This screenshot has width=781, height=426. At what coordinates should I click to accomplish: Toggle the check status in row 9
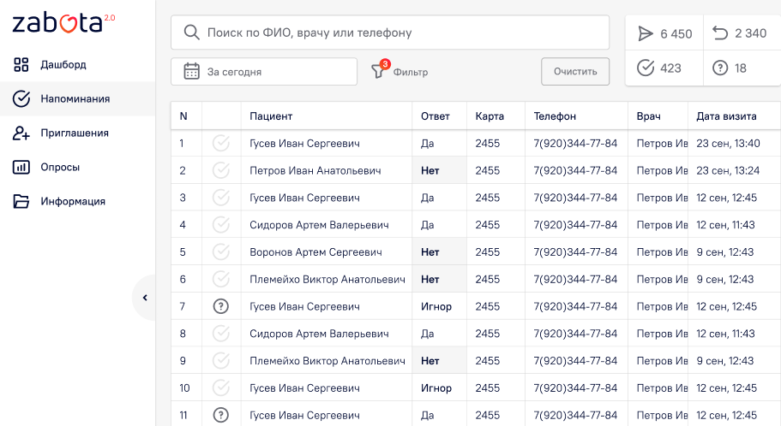(221, 361)
